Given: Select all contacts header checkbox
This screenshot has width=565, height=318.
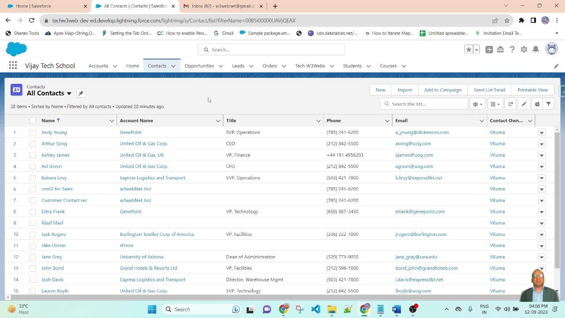Looking at the screenshot, I should (33, 121).
